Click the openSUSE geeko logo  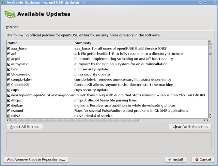[10, 14]
